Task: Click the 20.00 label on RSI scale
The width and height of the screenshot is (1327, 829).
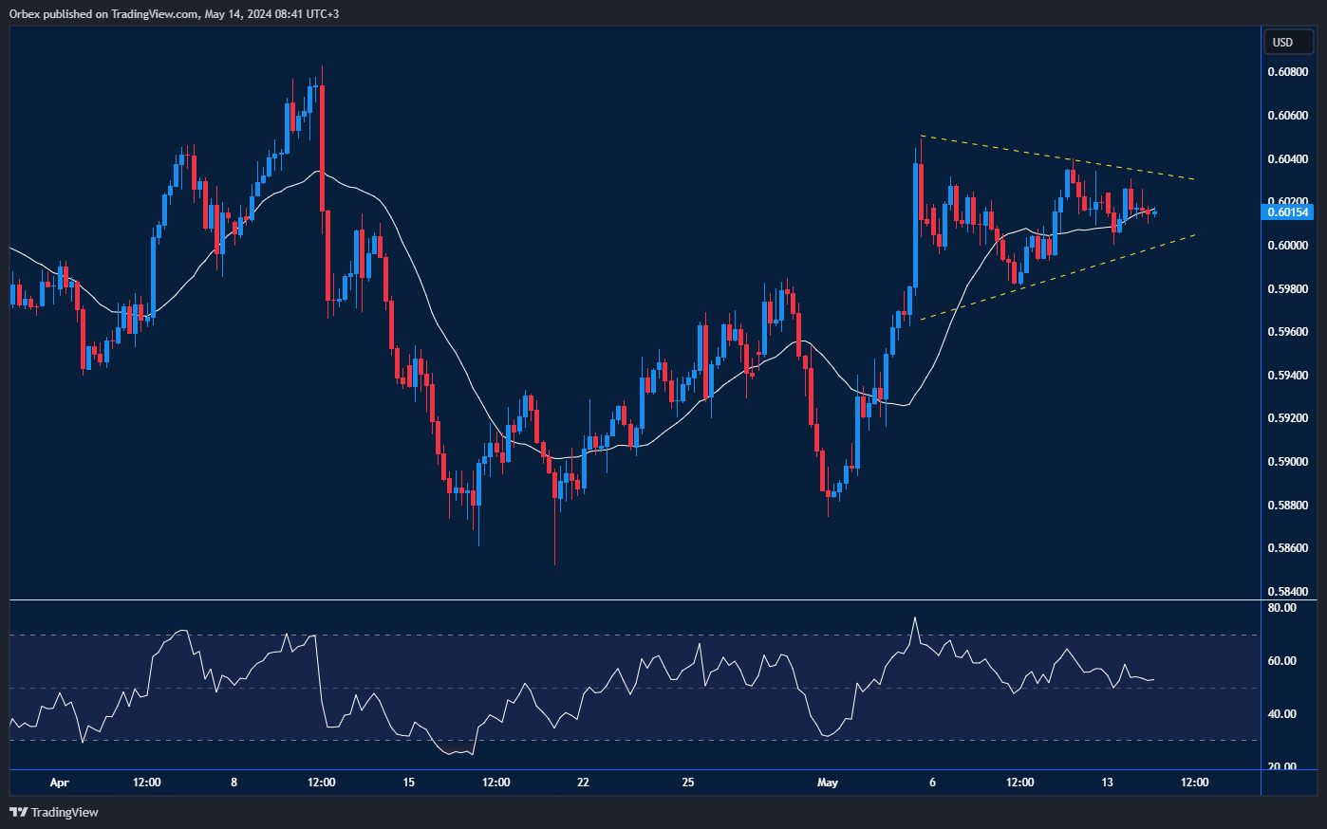Action: click(1281, 767)
